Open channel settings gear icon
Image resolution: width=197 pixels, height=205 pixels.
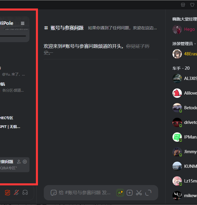point(25,162)
